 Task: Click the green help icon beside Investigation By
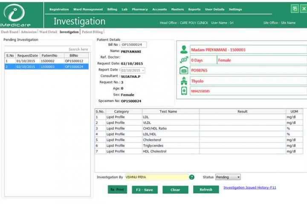(x=192, y=177)
